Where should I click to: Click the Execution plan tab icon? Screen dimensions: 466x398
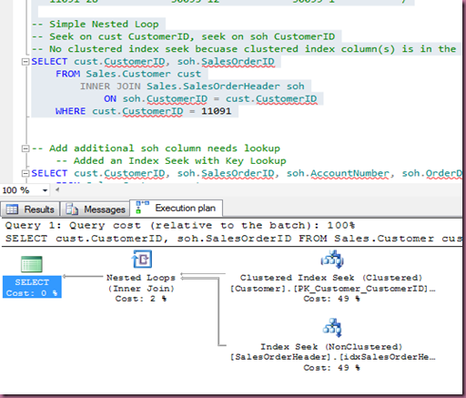[x=142, y=207]
